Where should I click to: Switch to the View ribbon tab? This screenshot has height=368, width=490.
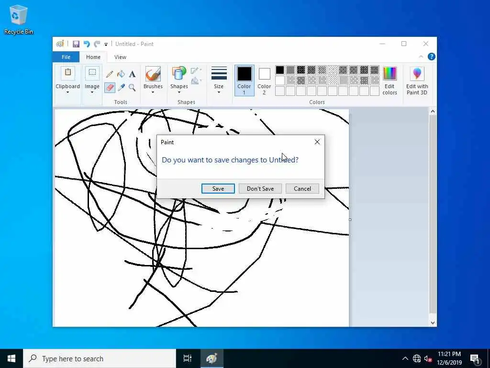120,57
